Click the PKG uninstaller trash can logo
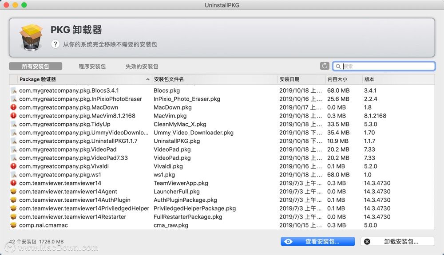Viewport: 444px width, 255px height. click(31, 37)
